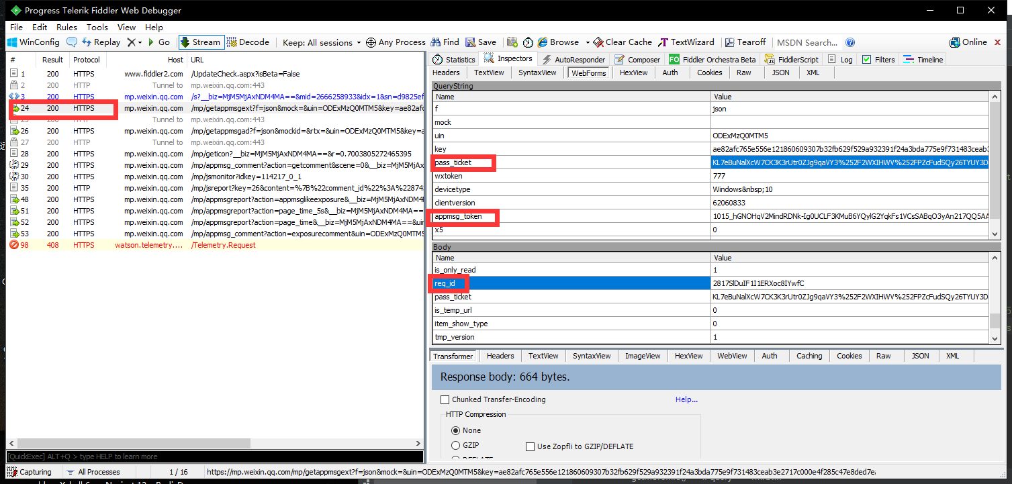Check Use Zopfli to GZIP/DEFLATE
This screenshot has width=1012, height=484.
(529, 446)
